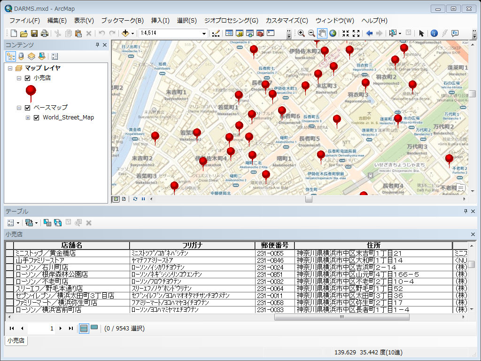Open the Search window
The width and height of the screenshot is (481, 361).
250,33
